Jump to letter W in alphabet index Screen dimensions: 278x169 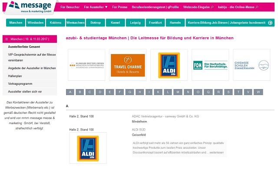tap(258, 92)
